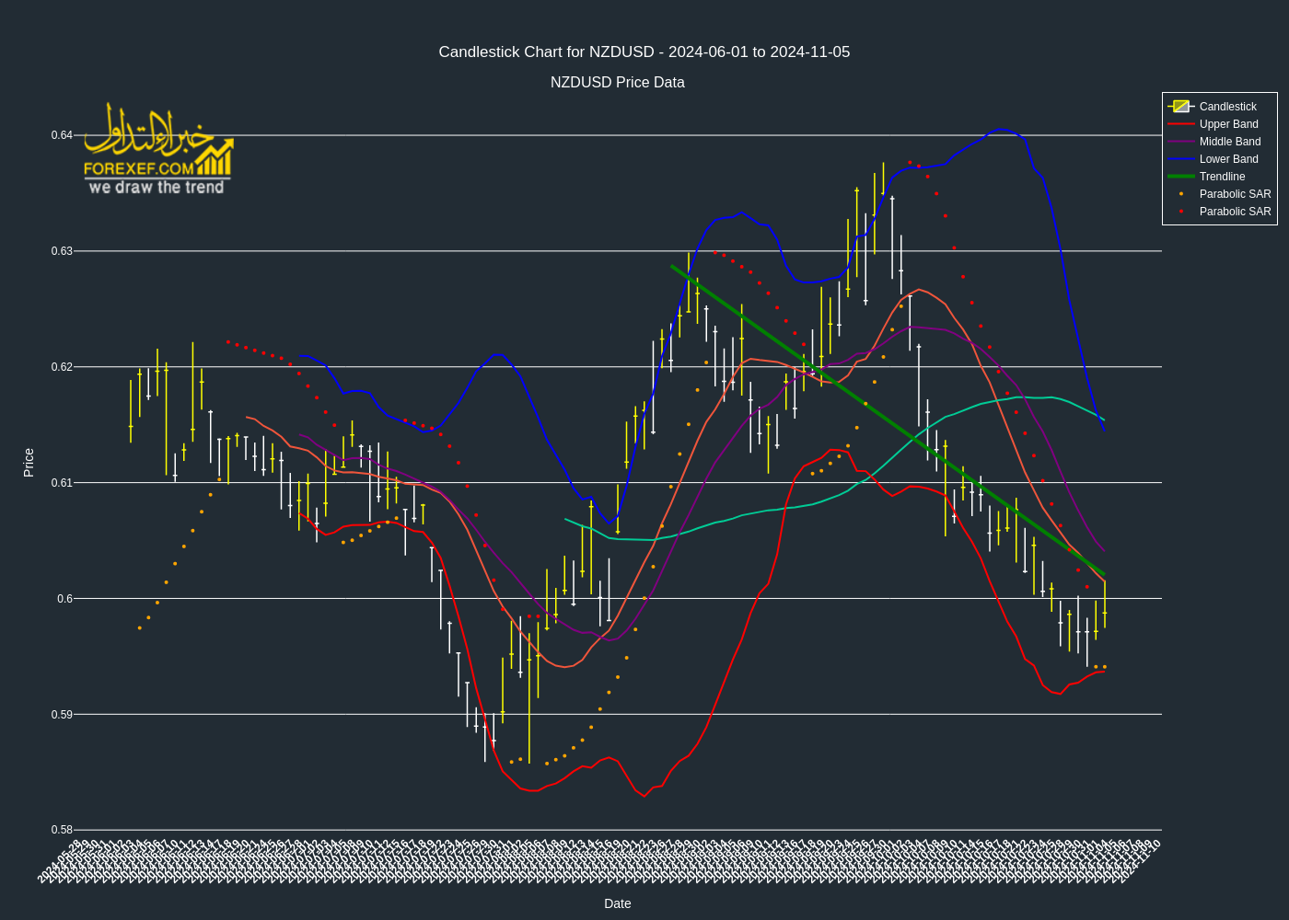
Task: Toggle the Trendline legend entry
Action: point(1219,177)
